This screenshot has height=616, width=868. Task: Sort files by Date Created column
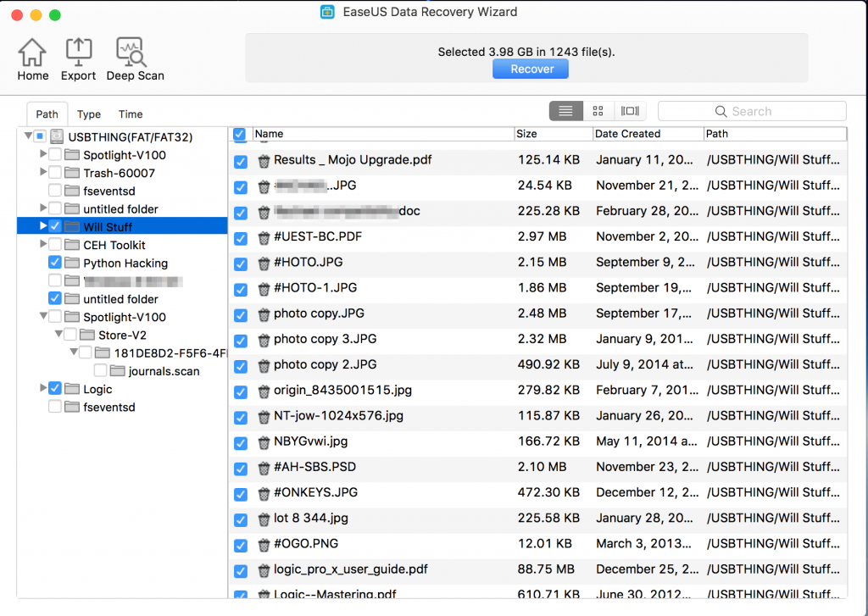[x=648, y=134]
